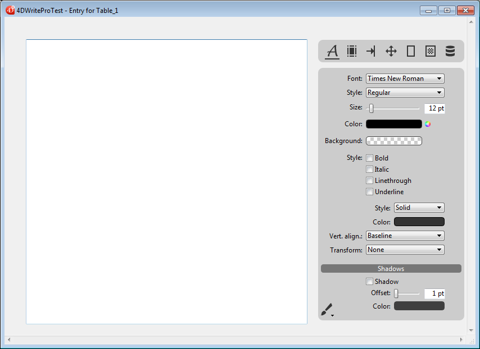Click the database expressions stack icon
The width and height of the screenshot is (480, 349).
point(450,51)
